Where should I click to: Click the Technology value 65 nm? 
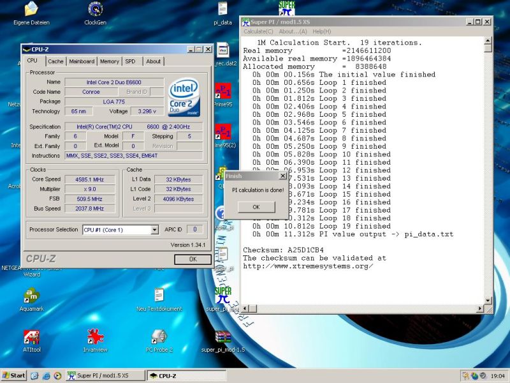pyautogui.click(x=78, y=111)
